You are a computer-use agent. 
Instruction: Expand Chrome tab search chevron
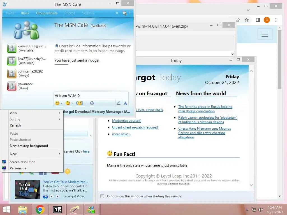pyautogui.click(x=248, y=10)
